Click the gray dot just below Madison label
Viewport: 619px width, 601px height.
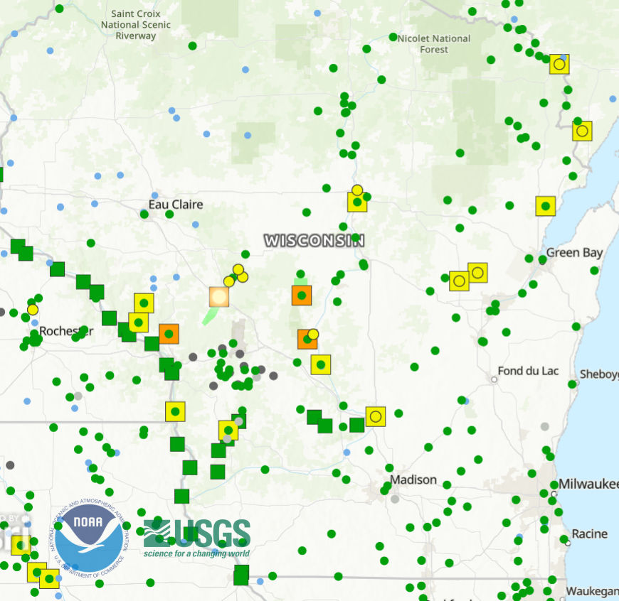tap(395, 499)
